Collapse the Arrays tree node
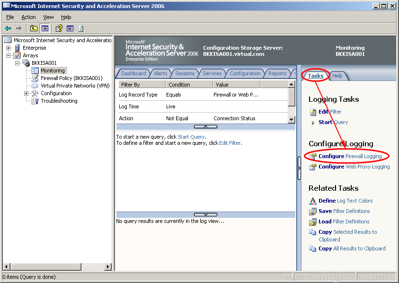399x283 pixels. pos(9,55)
